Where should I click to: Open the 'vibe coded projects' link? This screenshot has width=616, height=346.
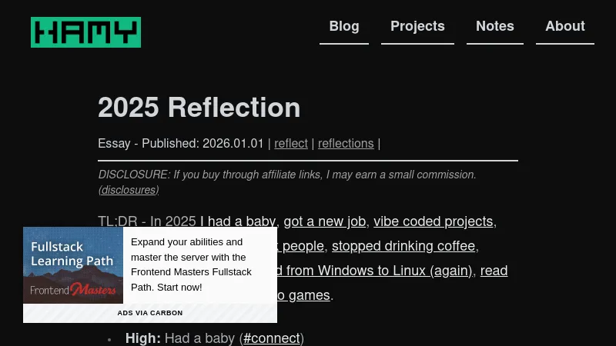(x=433, y=221)
